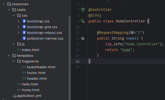
Task: Select the footer.html file
Action: [x=36, y=73]
